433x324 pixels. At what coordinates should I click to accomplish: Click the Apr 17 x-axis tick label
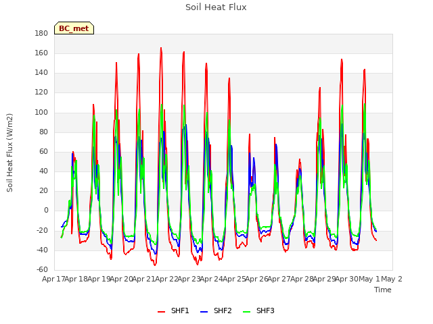[53, 279]
